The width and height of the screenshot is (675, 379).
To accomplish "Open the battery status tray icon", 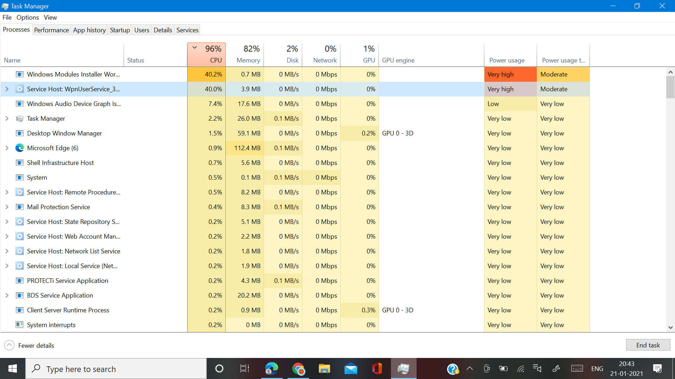I will pyautogui.click(x=503, y=368).
